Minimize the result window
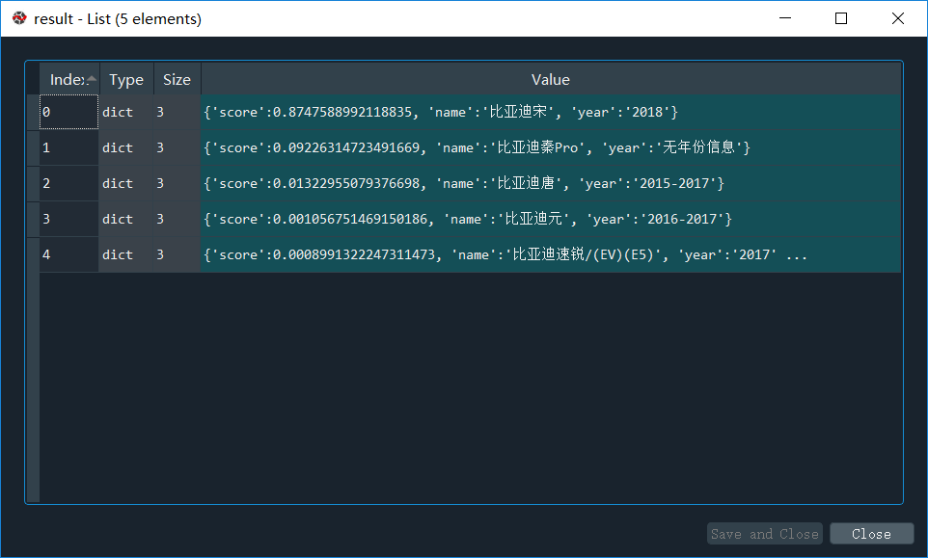 click(785, 18)
